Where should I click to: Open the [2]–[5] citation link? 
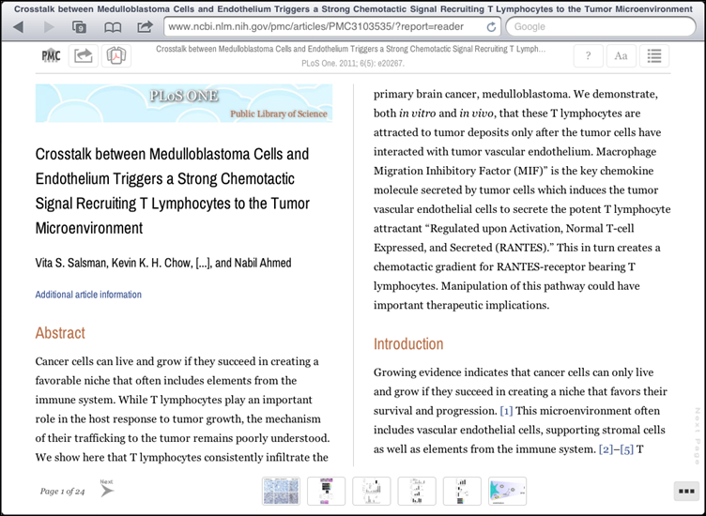tap(616, 449)
